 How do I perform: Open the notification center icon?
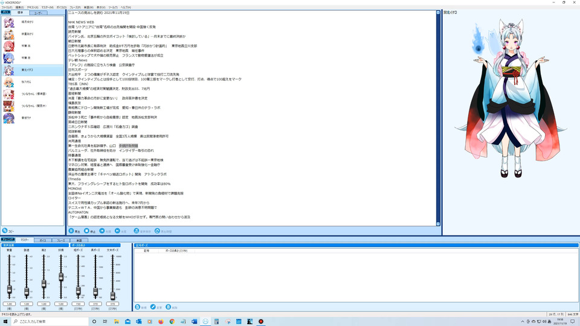(572, 322)
